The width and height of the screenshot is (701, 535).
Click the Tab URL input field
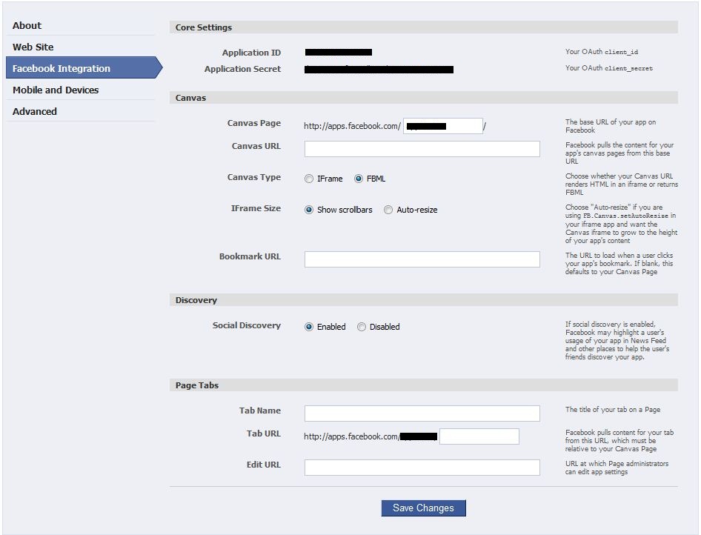479,436
